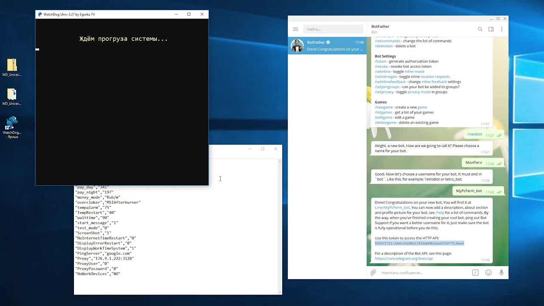Click the /setjoingroups command link
Screen dimensions: 544x306
(x=387, y=87)
